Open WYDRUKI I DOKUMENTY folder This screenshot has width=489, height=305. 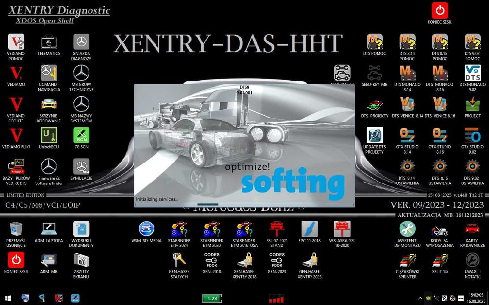point(81,229)
